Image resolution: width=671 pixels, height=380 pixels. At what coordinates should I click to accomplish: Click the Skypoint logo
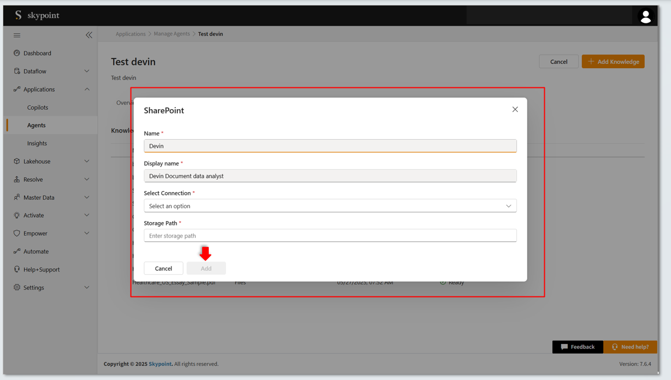click(x=37, y=15)
